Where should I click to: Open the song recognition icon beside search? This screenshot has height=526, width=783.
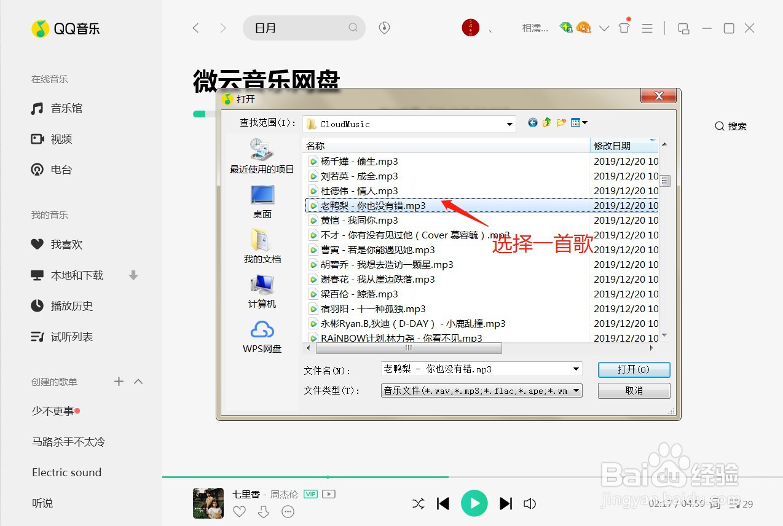[x=385, y=28]
